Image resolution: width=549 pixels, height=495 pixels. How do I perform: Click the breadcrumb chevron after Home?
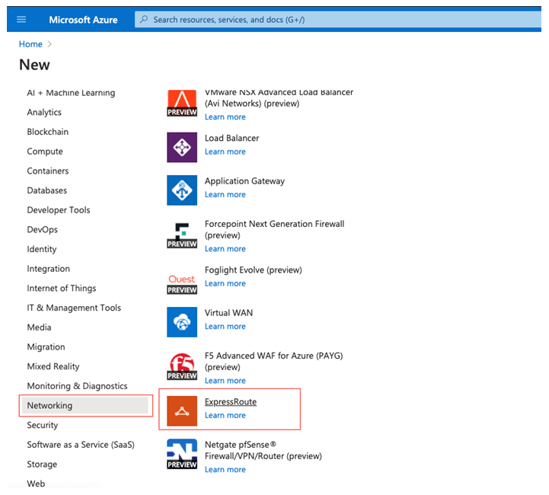[49, 44]
